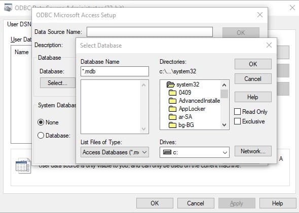Screen dimensions: 299x213
Task: Click the ar-SA directory name
Action: point(185,117)
